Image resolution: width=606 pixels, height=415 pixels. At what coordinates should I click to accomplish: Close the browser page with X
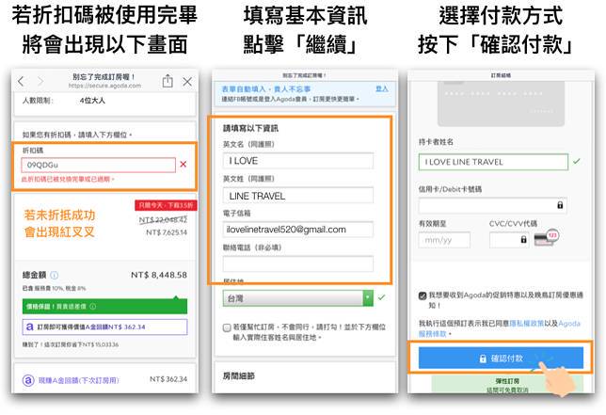pyautogui.click(x=187, y=82)
